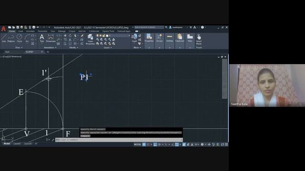
Task: Switch to the Home ribbon tab
Action: pos(11,31)
